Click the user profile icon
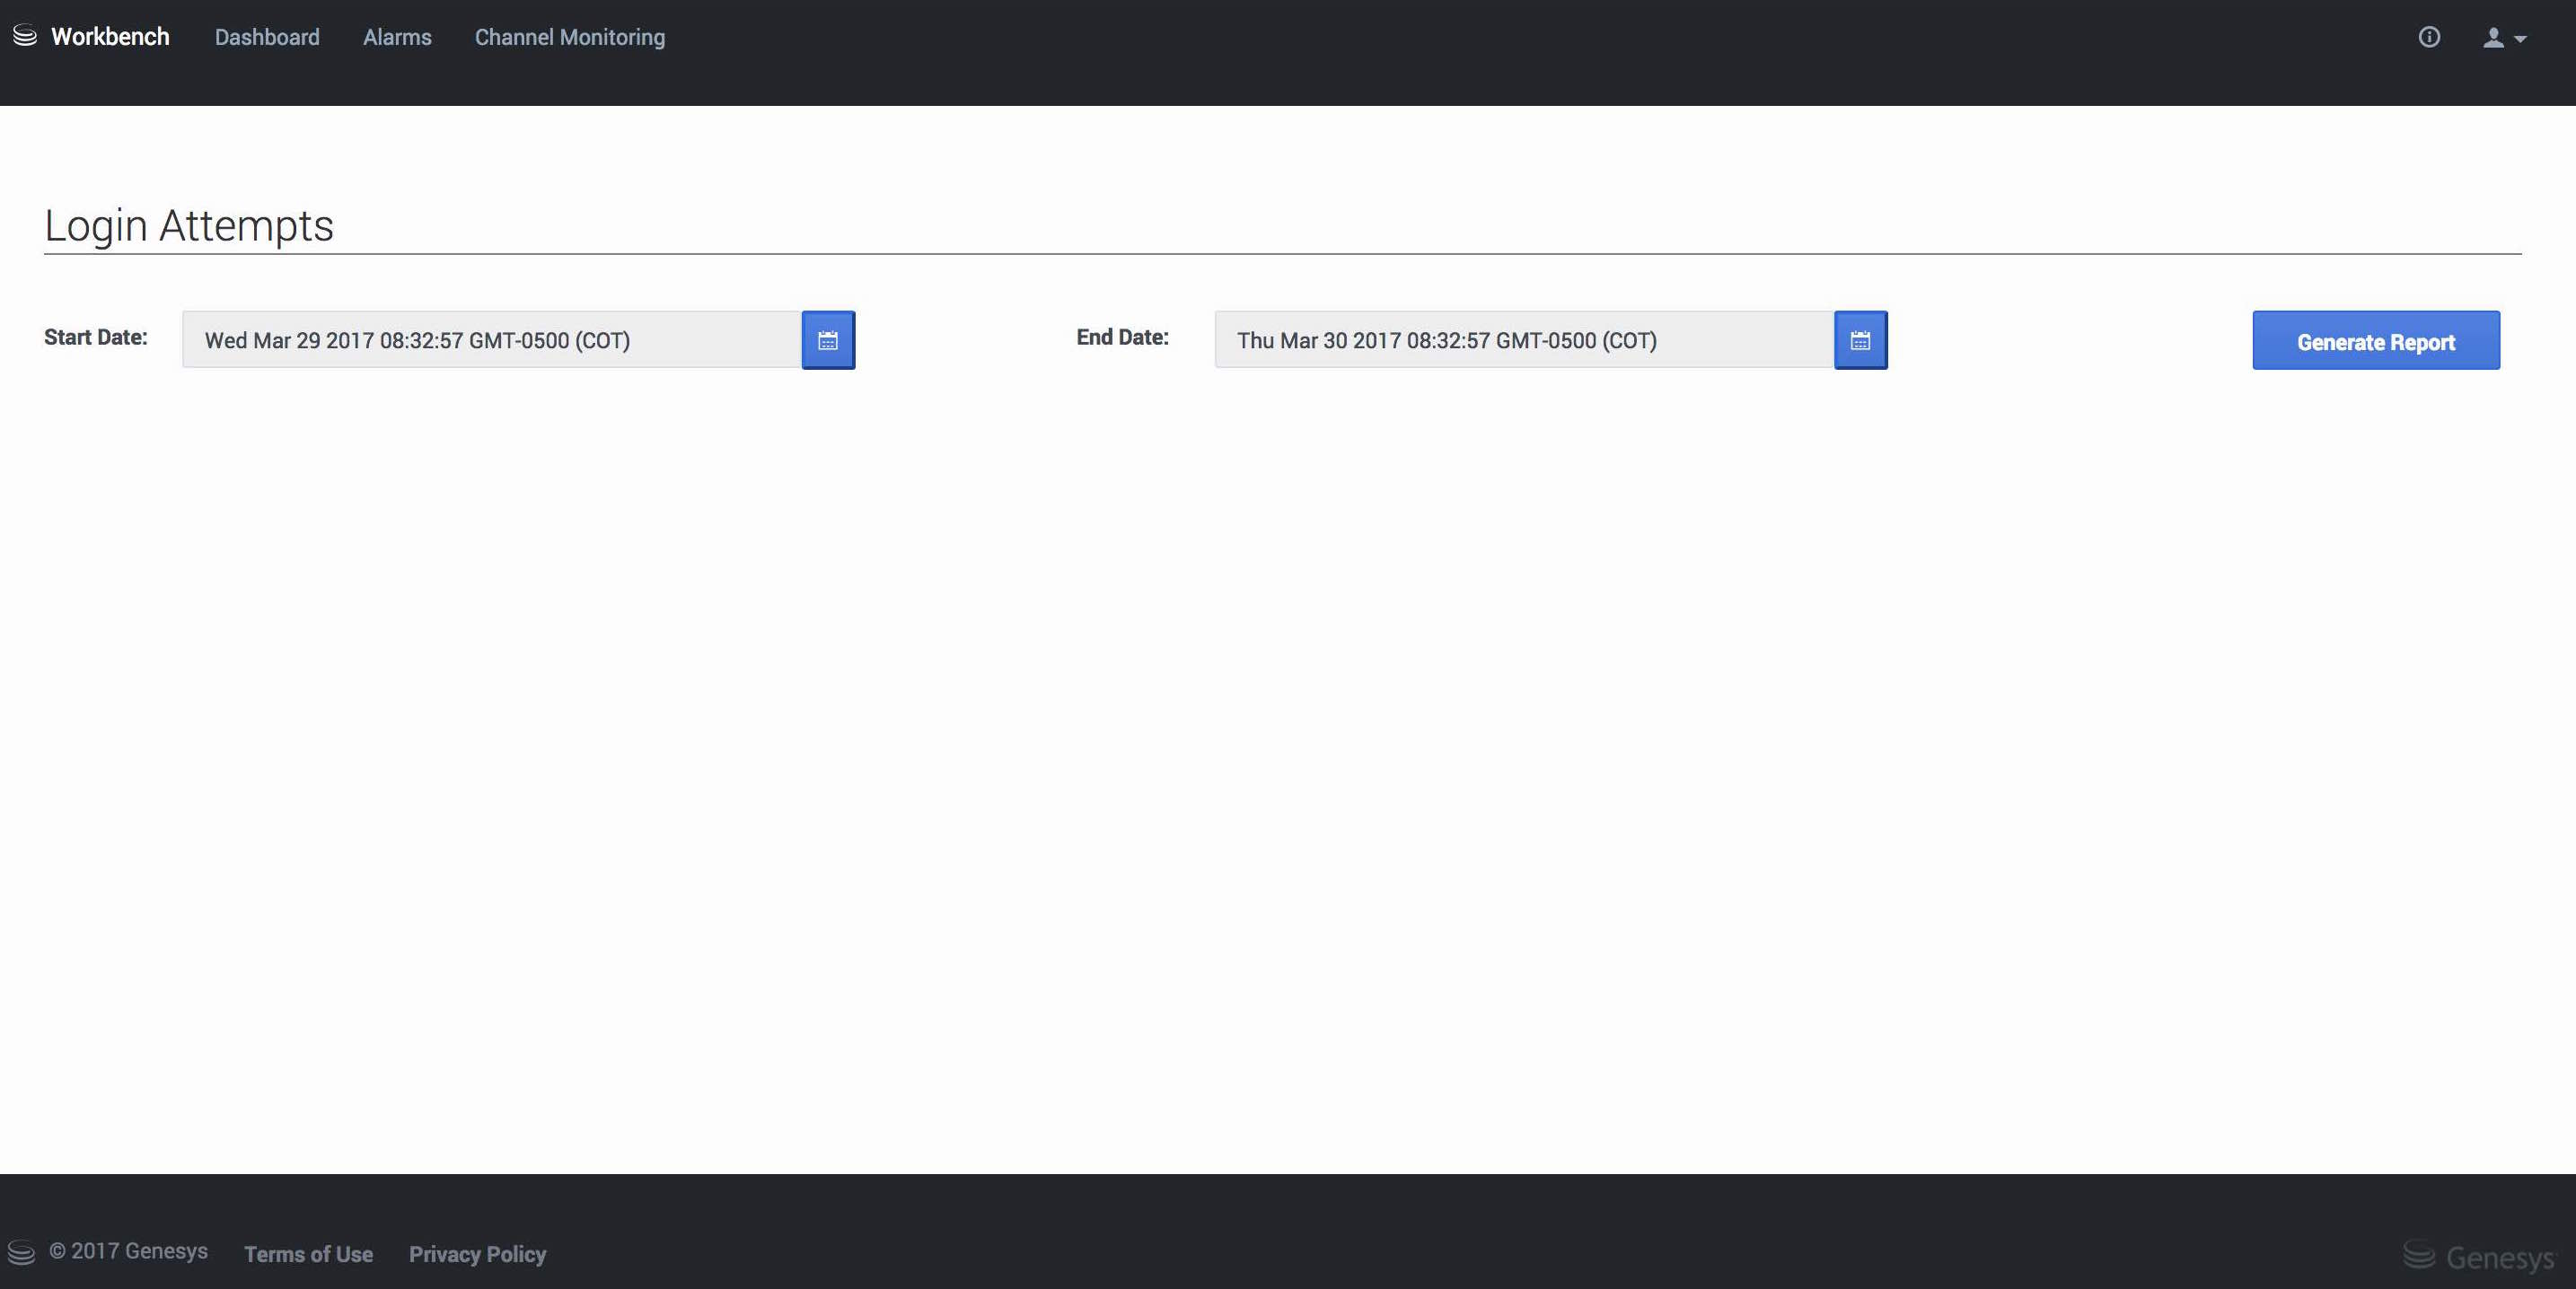 click(x=2493, y=37)
